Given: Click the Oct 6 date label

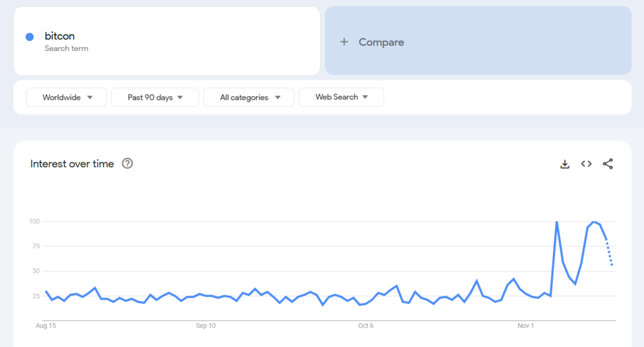Looking at the screenshot, I should (x=366, y=326).
